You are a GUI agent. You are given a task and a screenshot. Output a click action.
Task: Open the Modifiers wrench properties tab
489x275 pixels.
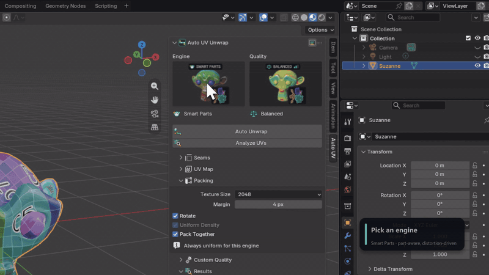click(347, 236)
